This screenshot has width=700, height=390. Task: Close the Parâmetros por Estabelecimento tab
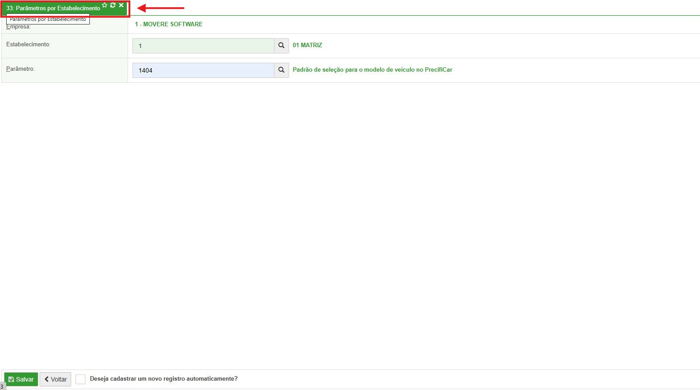click(121, 5)
